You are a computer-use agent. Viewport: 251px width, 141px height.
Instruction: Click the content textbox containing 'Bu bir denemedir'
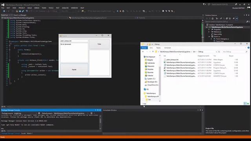[x=74, y=53]
